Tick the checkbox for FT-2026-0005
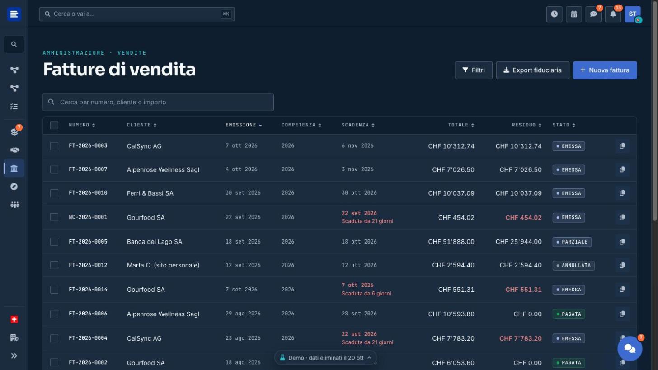 [x=54, y=242]
